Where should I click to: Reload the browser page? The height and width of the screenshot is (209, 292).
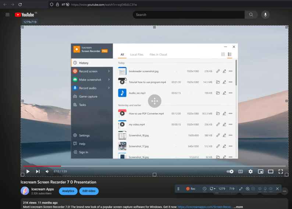tap(20, 4)
